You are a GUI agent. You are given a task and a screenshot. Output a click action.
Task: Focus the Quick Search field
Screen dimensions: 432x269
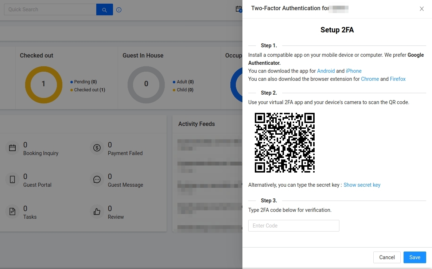pos(50,9)
